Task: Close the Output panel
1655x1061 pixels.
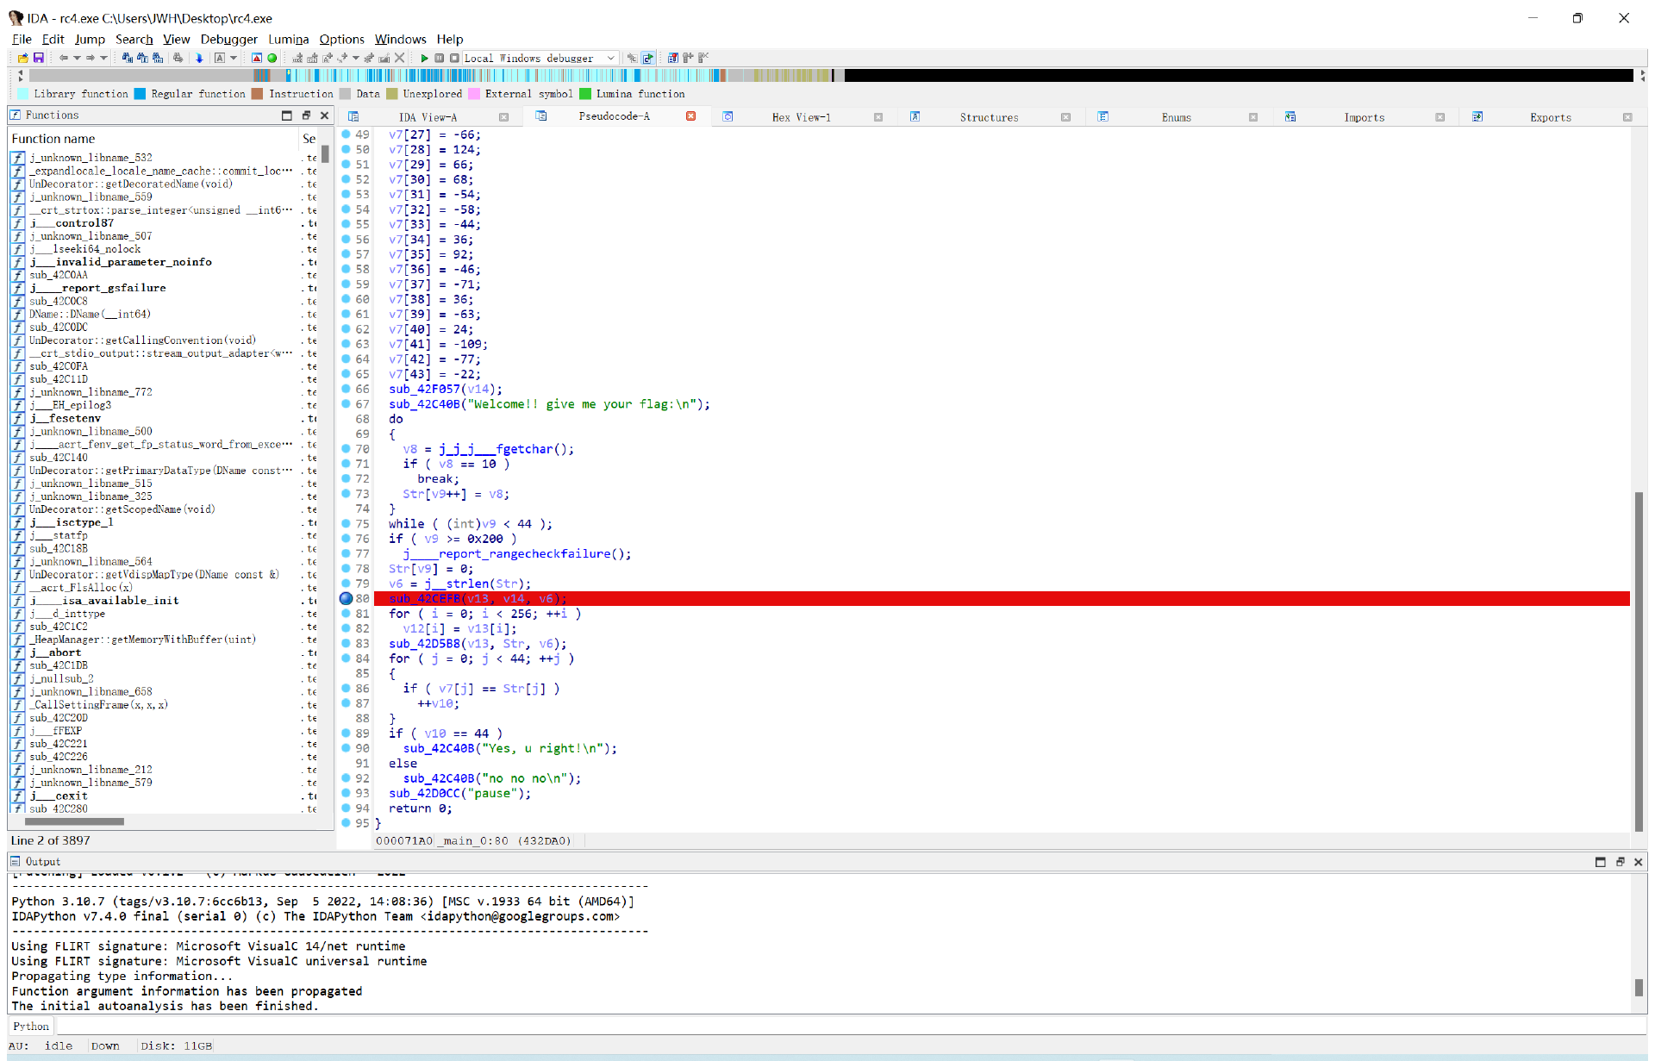Action: [x=1638, y=862]
